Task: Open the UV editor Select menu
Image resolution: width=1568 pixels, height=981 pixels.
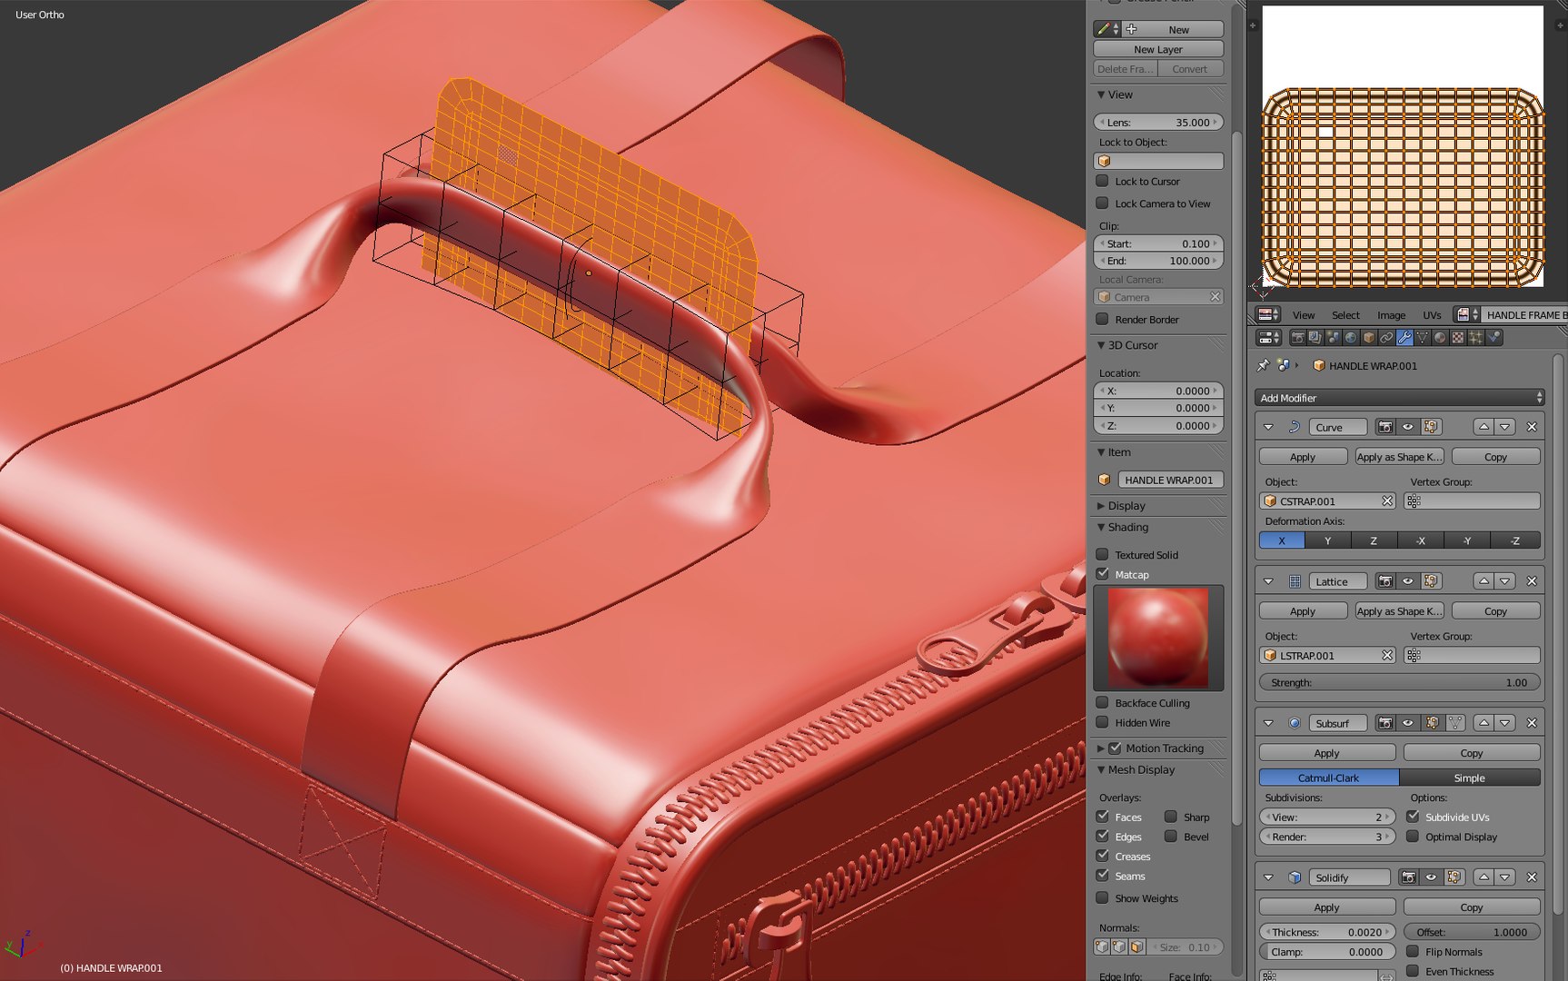Action: [x=1345, y=315]
